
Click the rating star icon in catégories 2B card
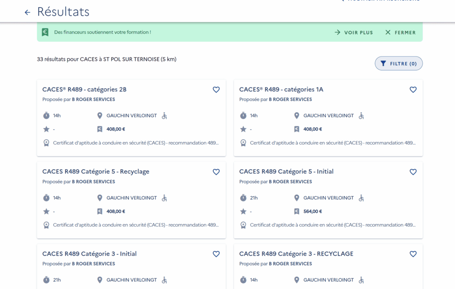pyautogui.click(x=46, y=129)
